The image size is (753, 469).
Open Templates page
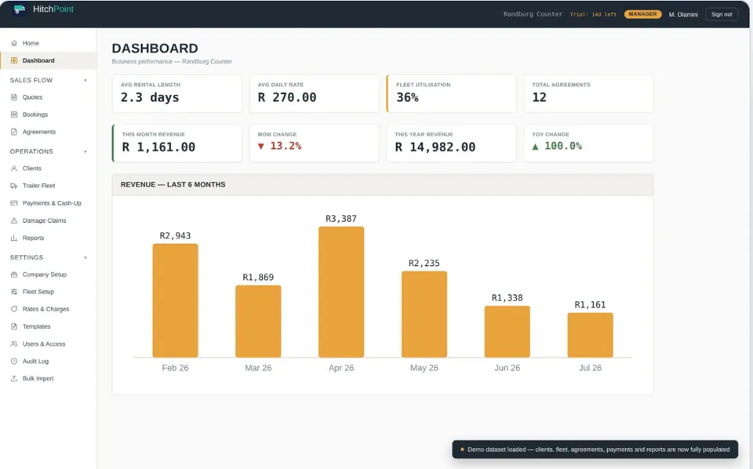pyautogui.click(x=48, y=326)
